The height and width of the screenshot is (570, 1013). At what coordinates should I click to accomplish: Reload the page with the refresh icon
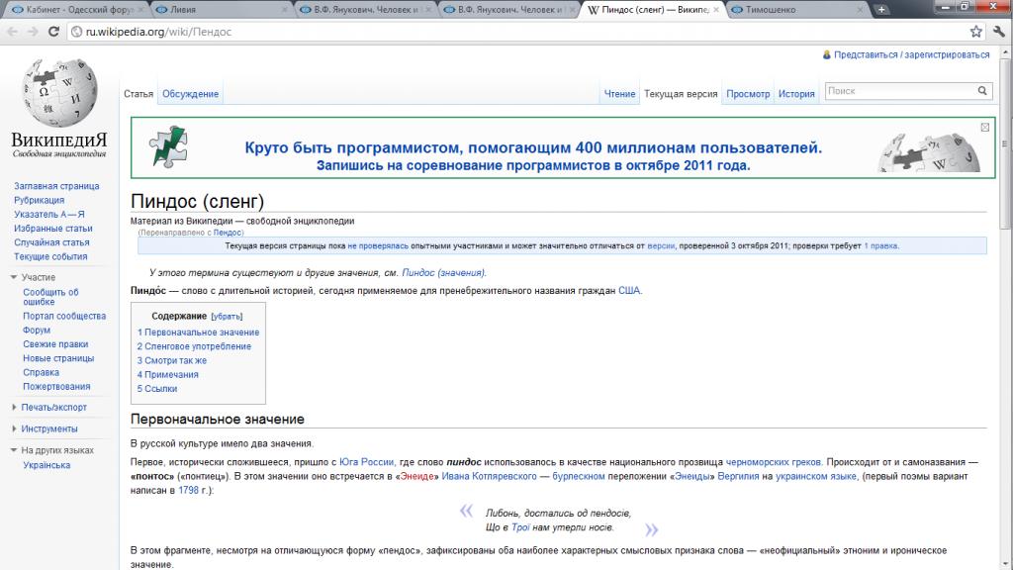54,32
